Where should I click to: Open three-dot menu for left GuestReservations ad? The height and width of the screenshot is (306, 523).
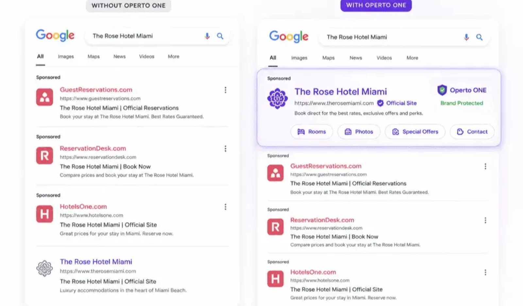coord(225,90)
